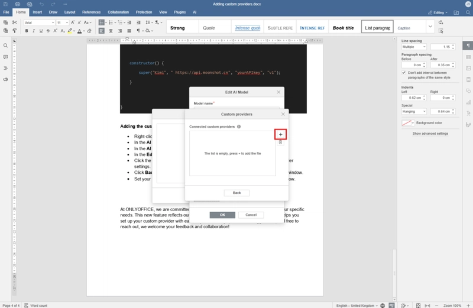Click the Nonprinting characters pilcrow icon
The width and height of the screenshot is (473, 308).
pos(138,31)
